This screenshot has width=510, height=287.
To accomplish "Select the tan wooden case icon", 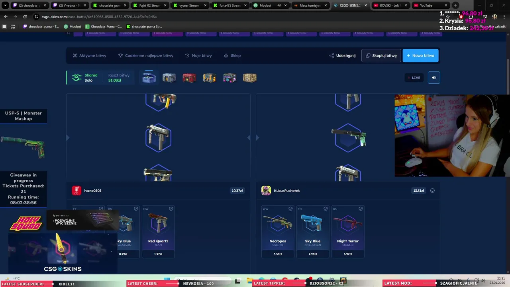I will click(x=250, y=78).
